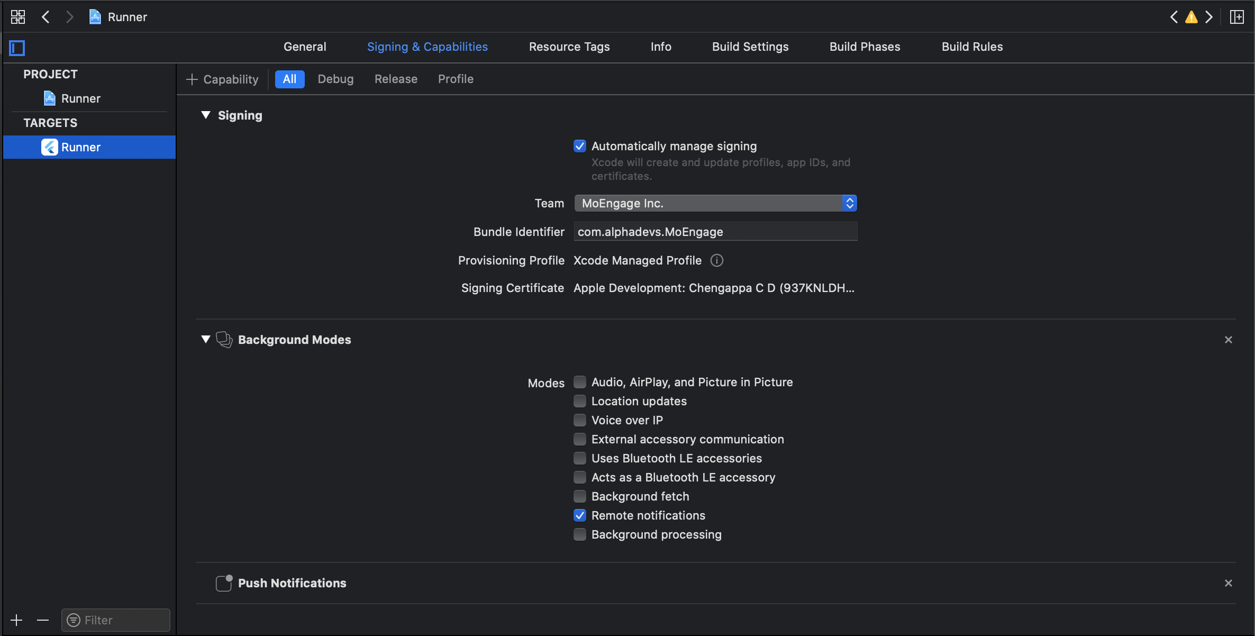Add a new target with plus

pos(16,620)
